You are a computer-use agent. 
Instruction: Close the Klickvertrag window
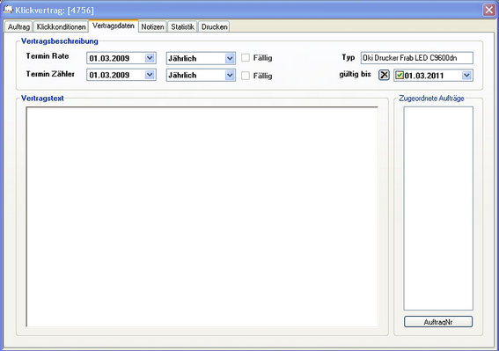point(488,10)
